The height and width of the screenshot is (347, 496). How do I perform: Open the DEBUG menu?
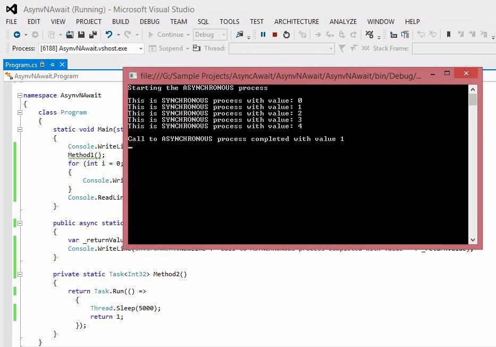pos(149,22)
